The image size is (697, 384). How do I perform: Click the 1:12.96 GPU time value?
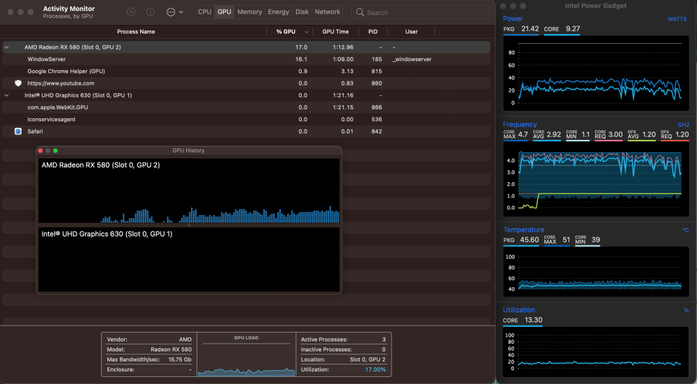coord(343,47)
